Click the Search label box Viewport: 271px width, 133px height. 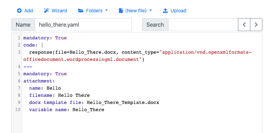[155, 25]
